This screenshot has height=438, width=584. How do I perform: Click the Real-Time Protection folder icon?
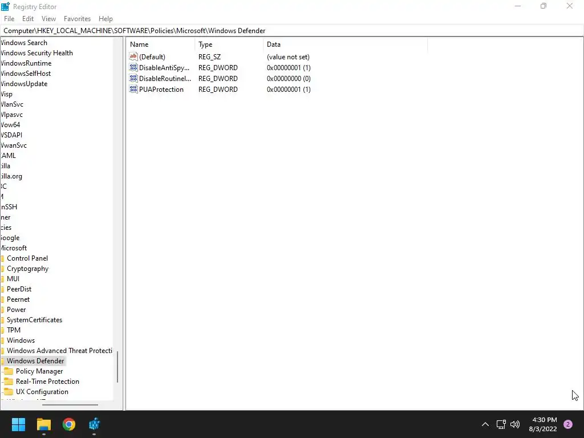9,382
